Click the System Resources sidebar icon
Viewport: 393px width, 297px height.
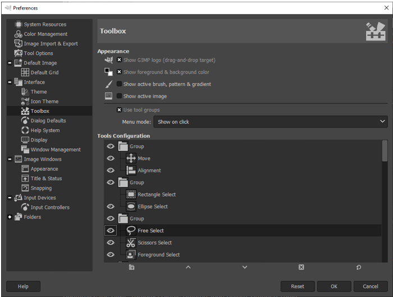pyautogui.click(x=19, y=24)
